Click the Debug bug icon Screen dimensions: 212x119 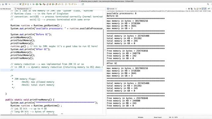coord(33,4)
